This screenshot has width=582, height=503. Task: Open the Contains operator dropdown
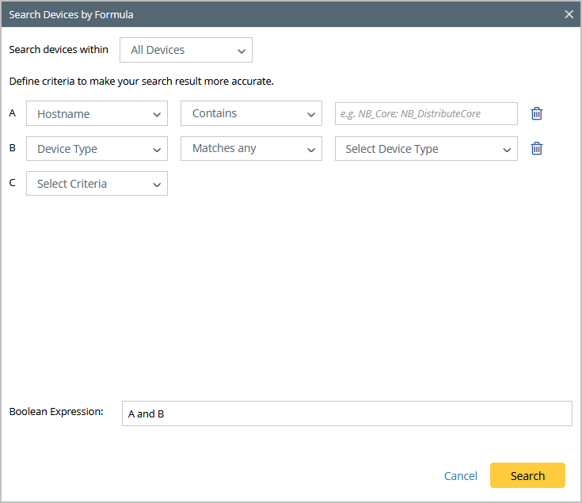pos(251,113)
